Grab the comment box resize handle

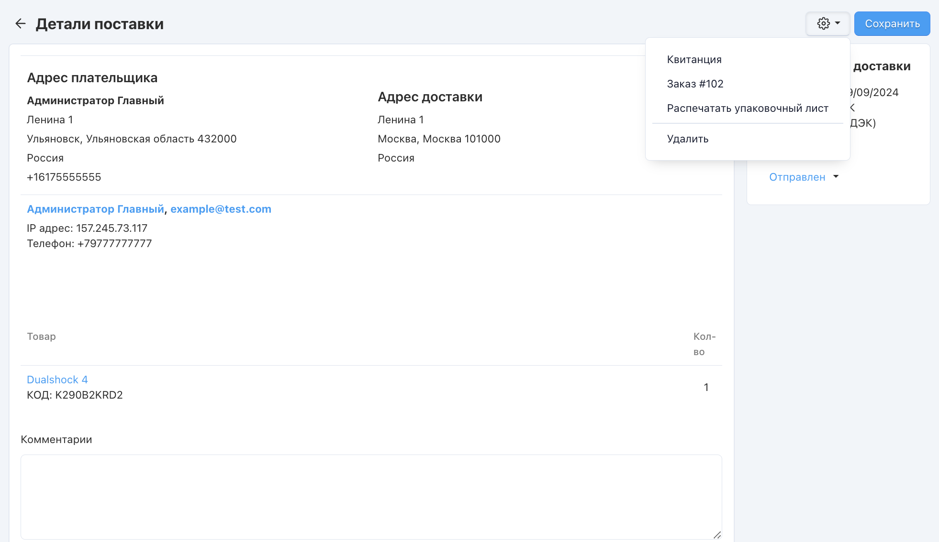717,535
